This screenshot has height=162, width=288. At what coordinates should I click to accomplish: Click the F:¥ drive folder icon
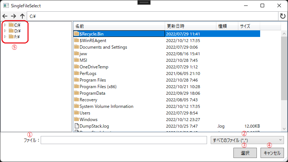(x=11, y=37)
